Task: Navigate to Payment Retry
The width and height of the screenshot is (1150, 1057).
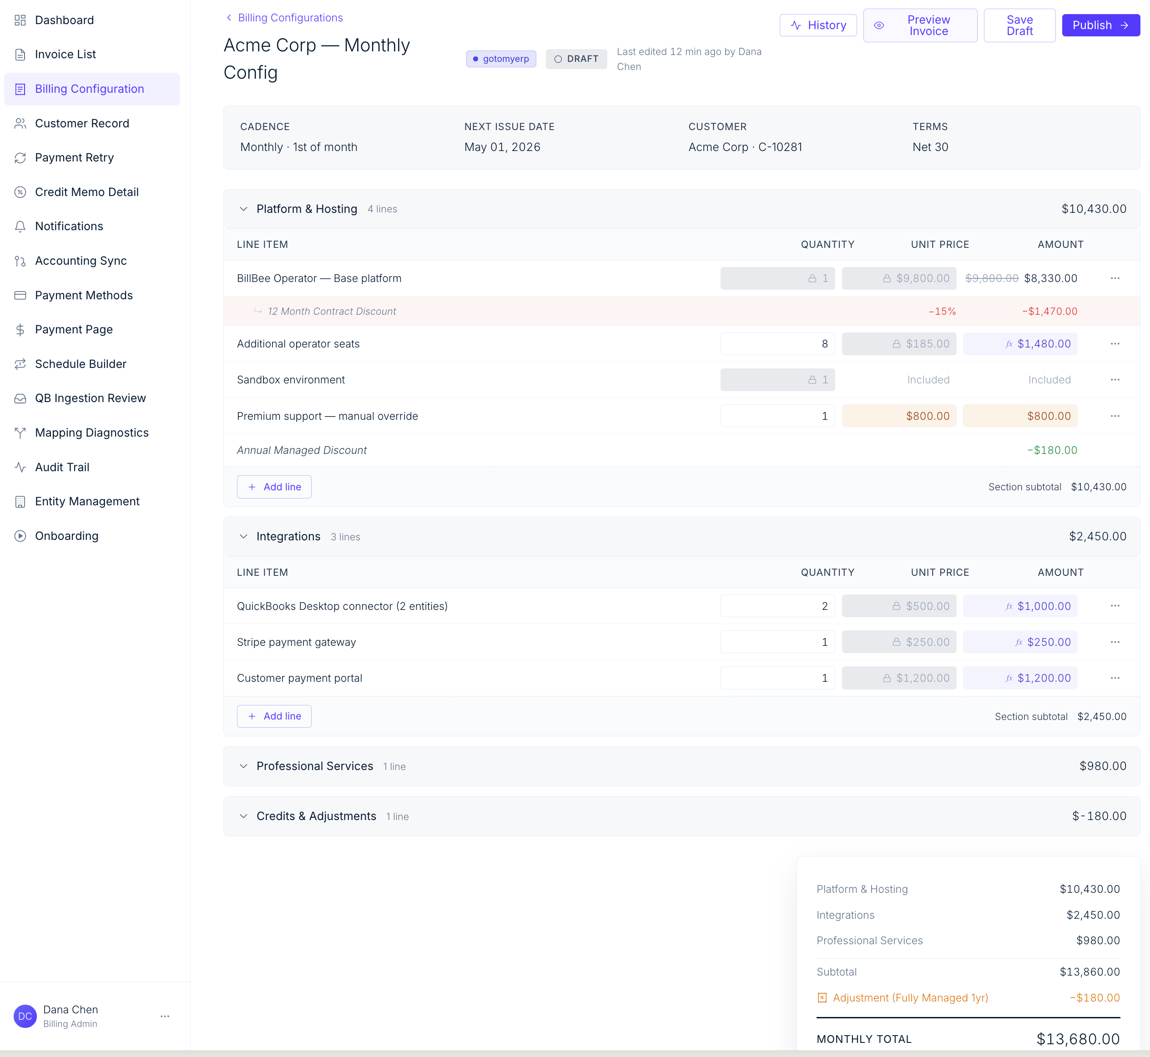Action: (91, 157)
